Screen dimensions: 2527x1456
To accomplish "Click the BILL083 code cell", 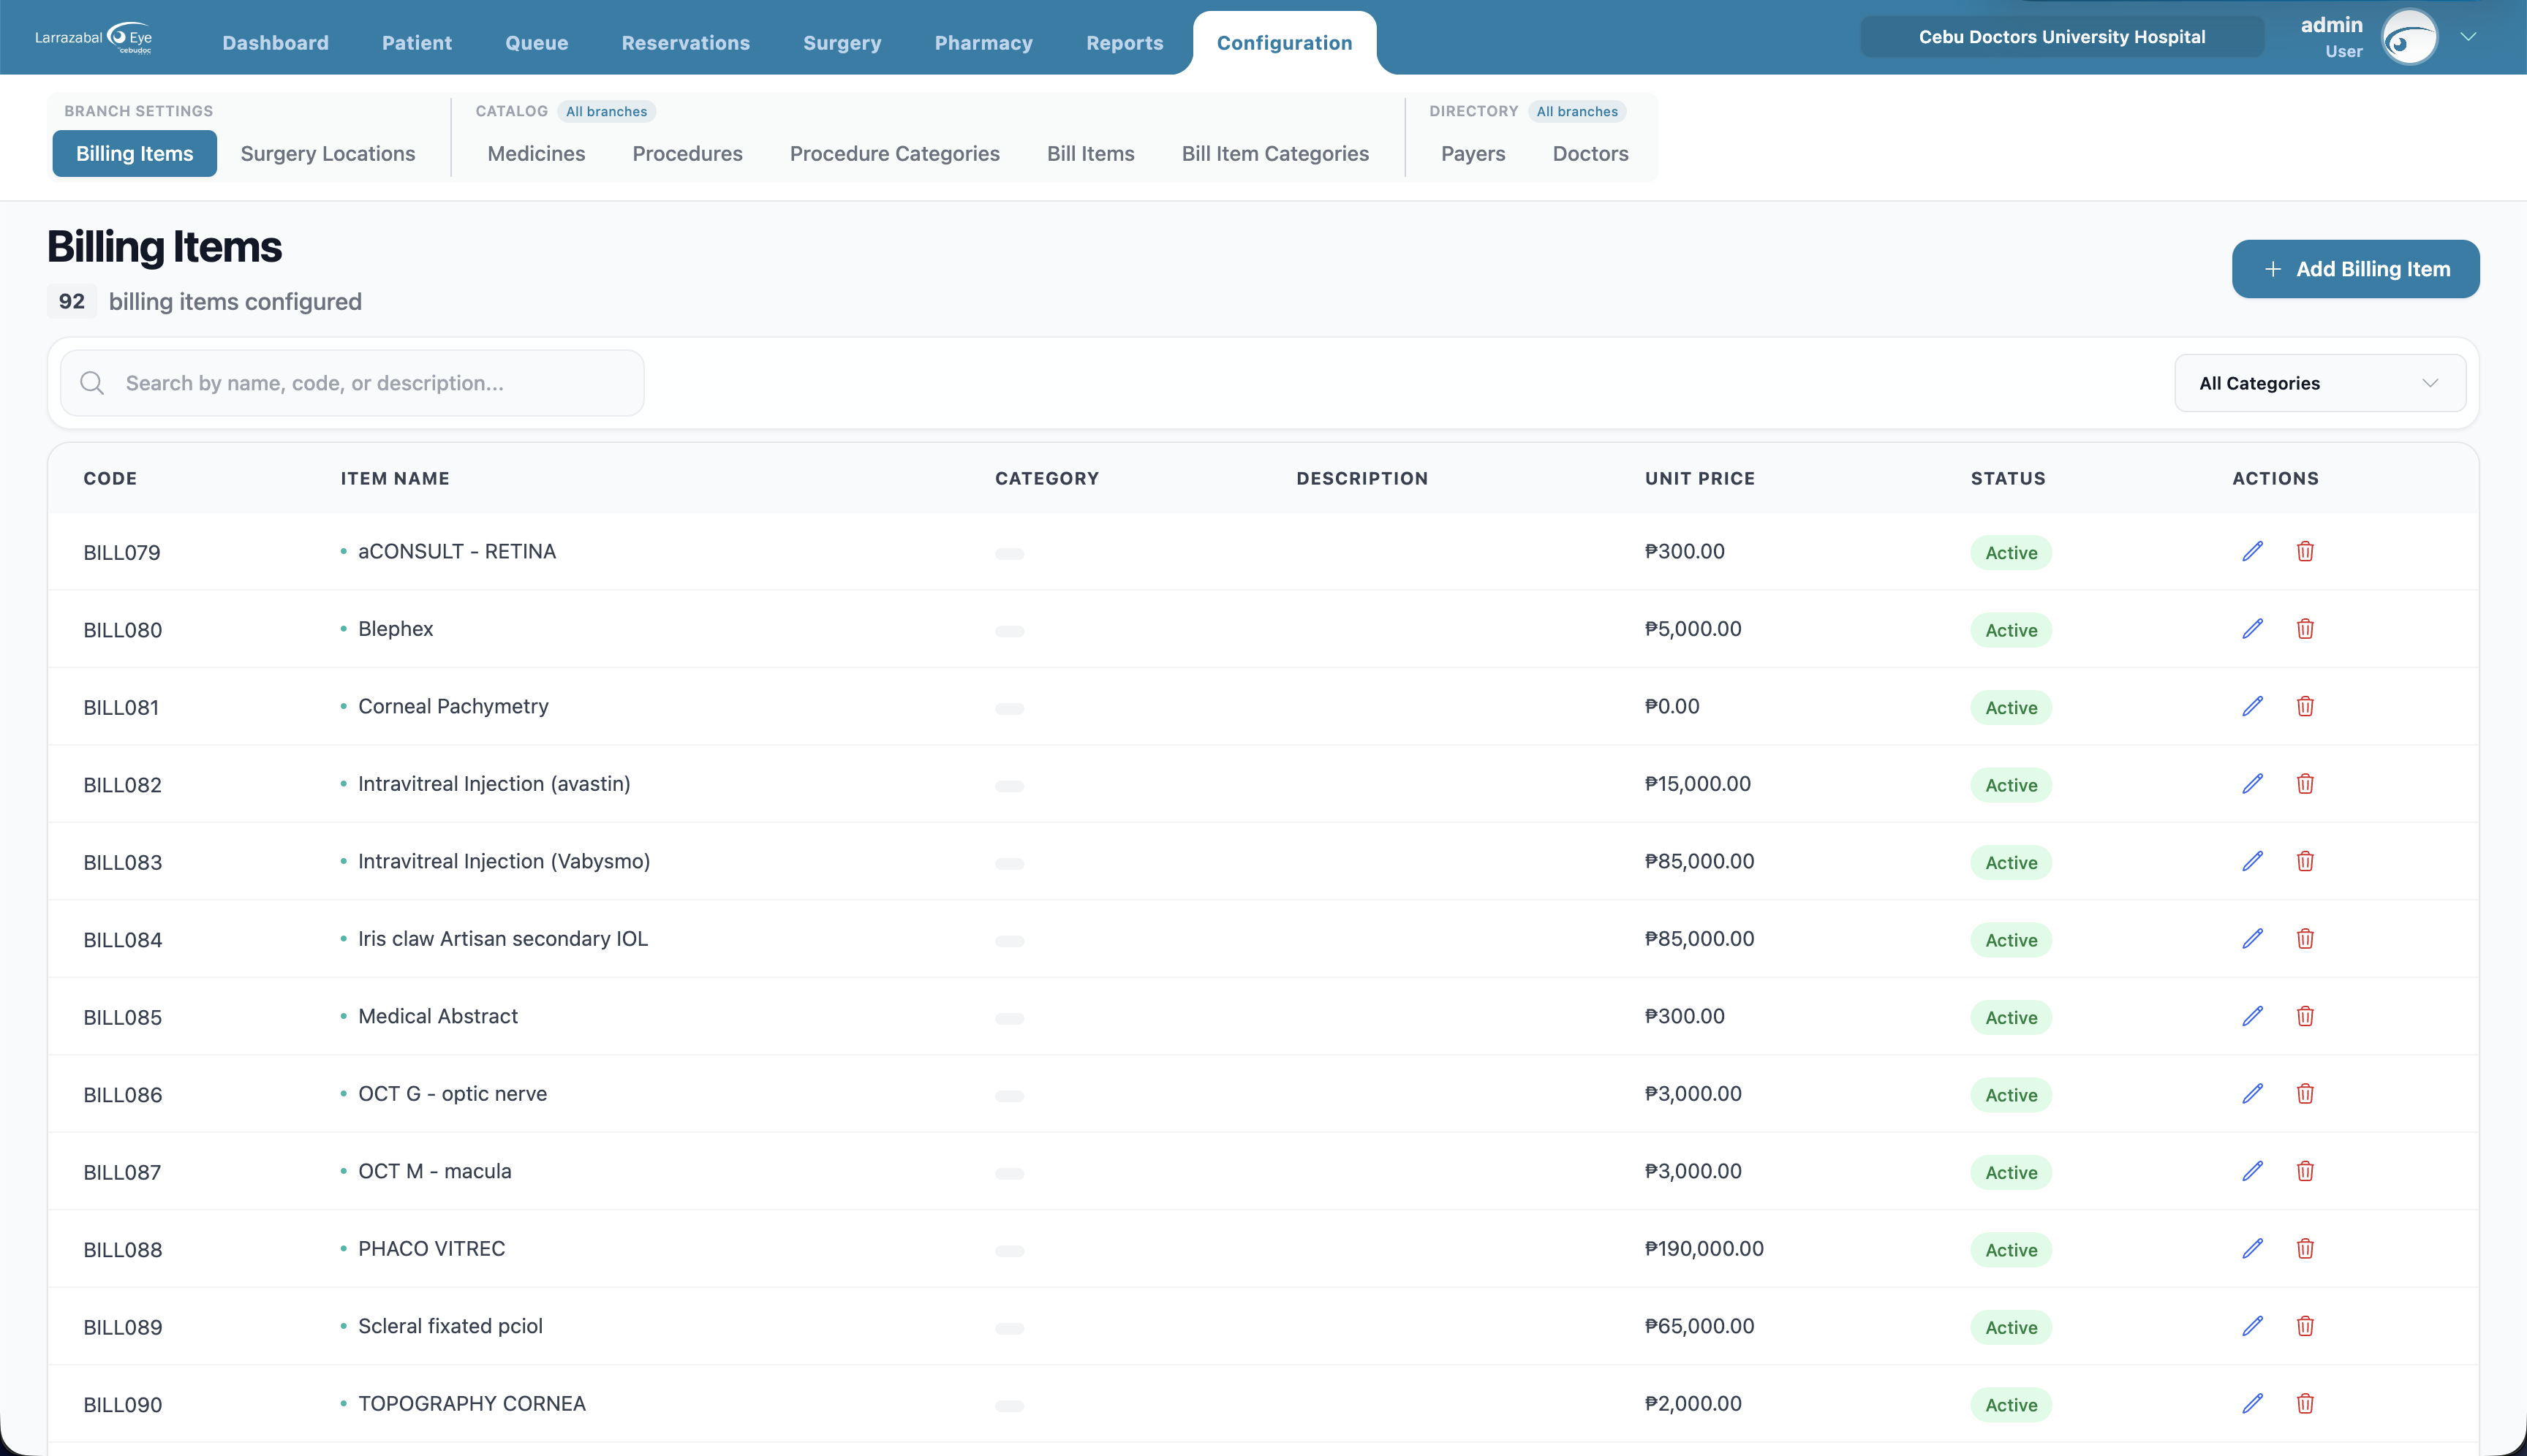I will point(122,862).
